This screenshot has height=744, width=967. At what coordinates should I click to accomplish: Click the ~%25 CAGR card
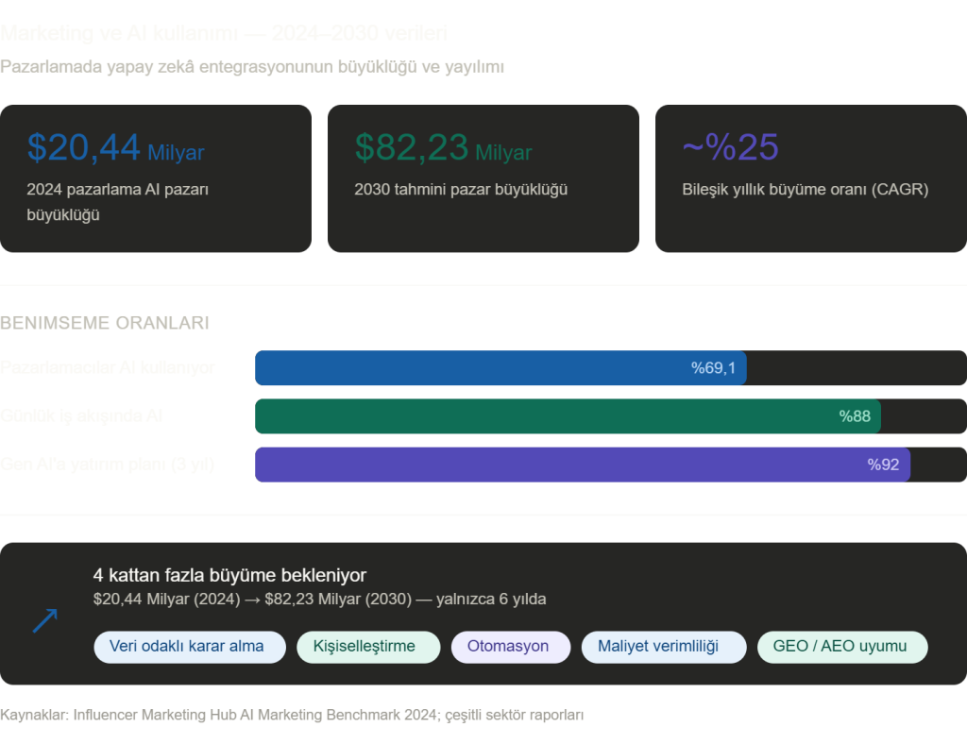[x=810, y=178]
